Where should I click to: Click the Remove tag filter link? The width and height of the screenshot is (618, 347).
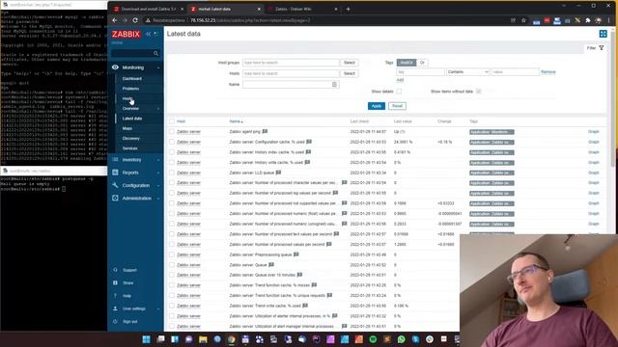[x=548, y=72]
